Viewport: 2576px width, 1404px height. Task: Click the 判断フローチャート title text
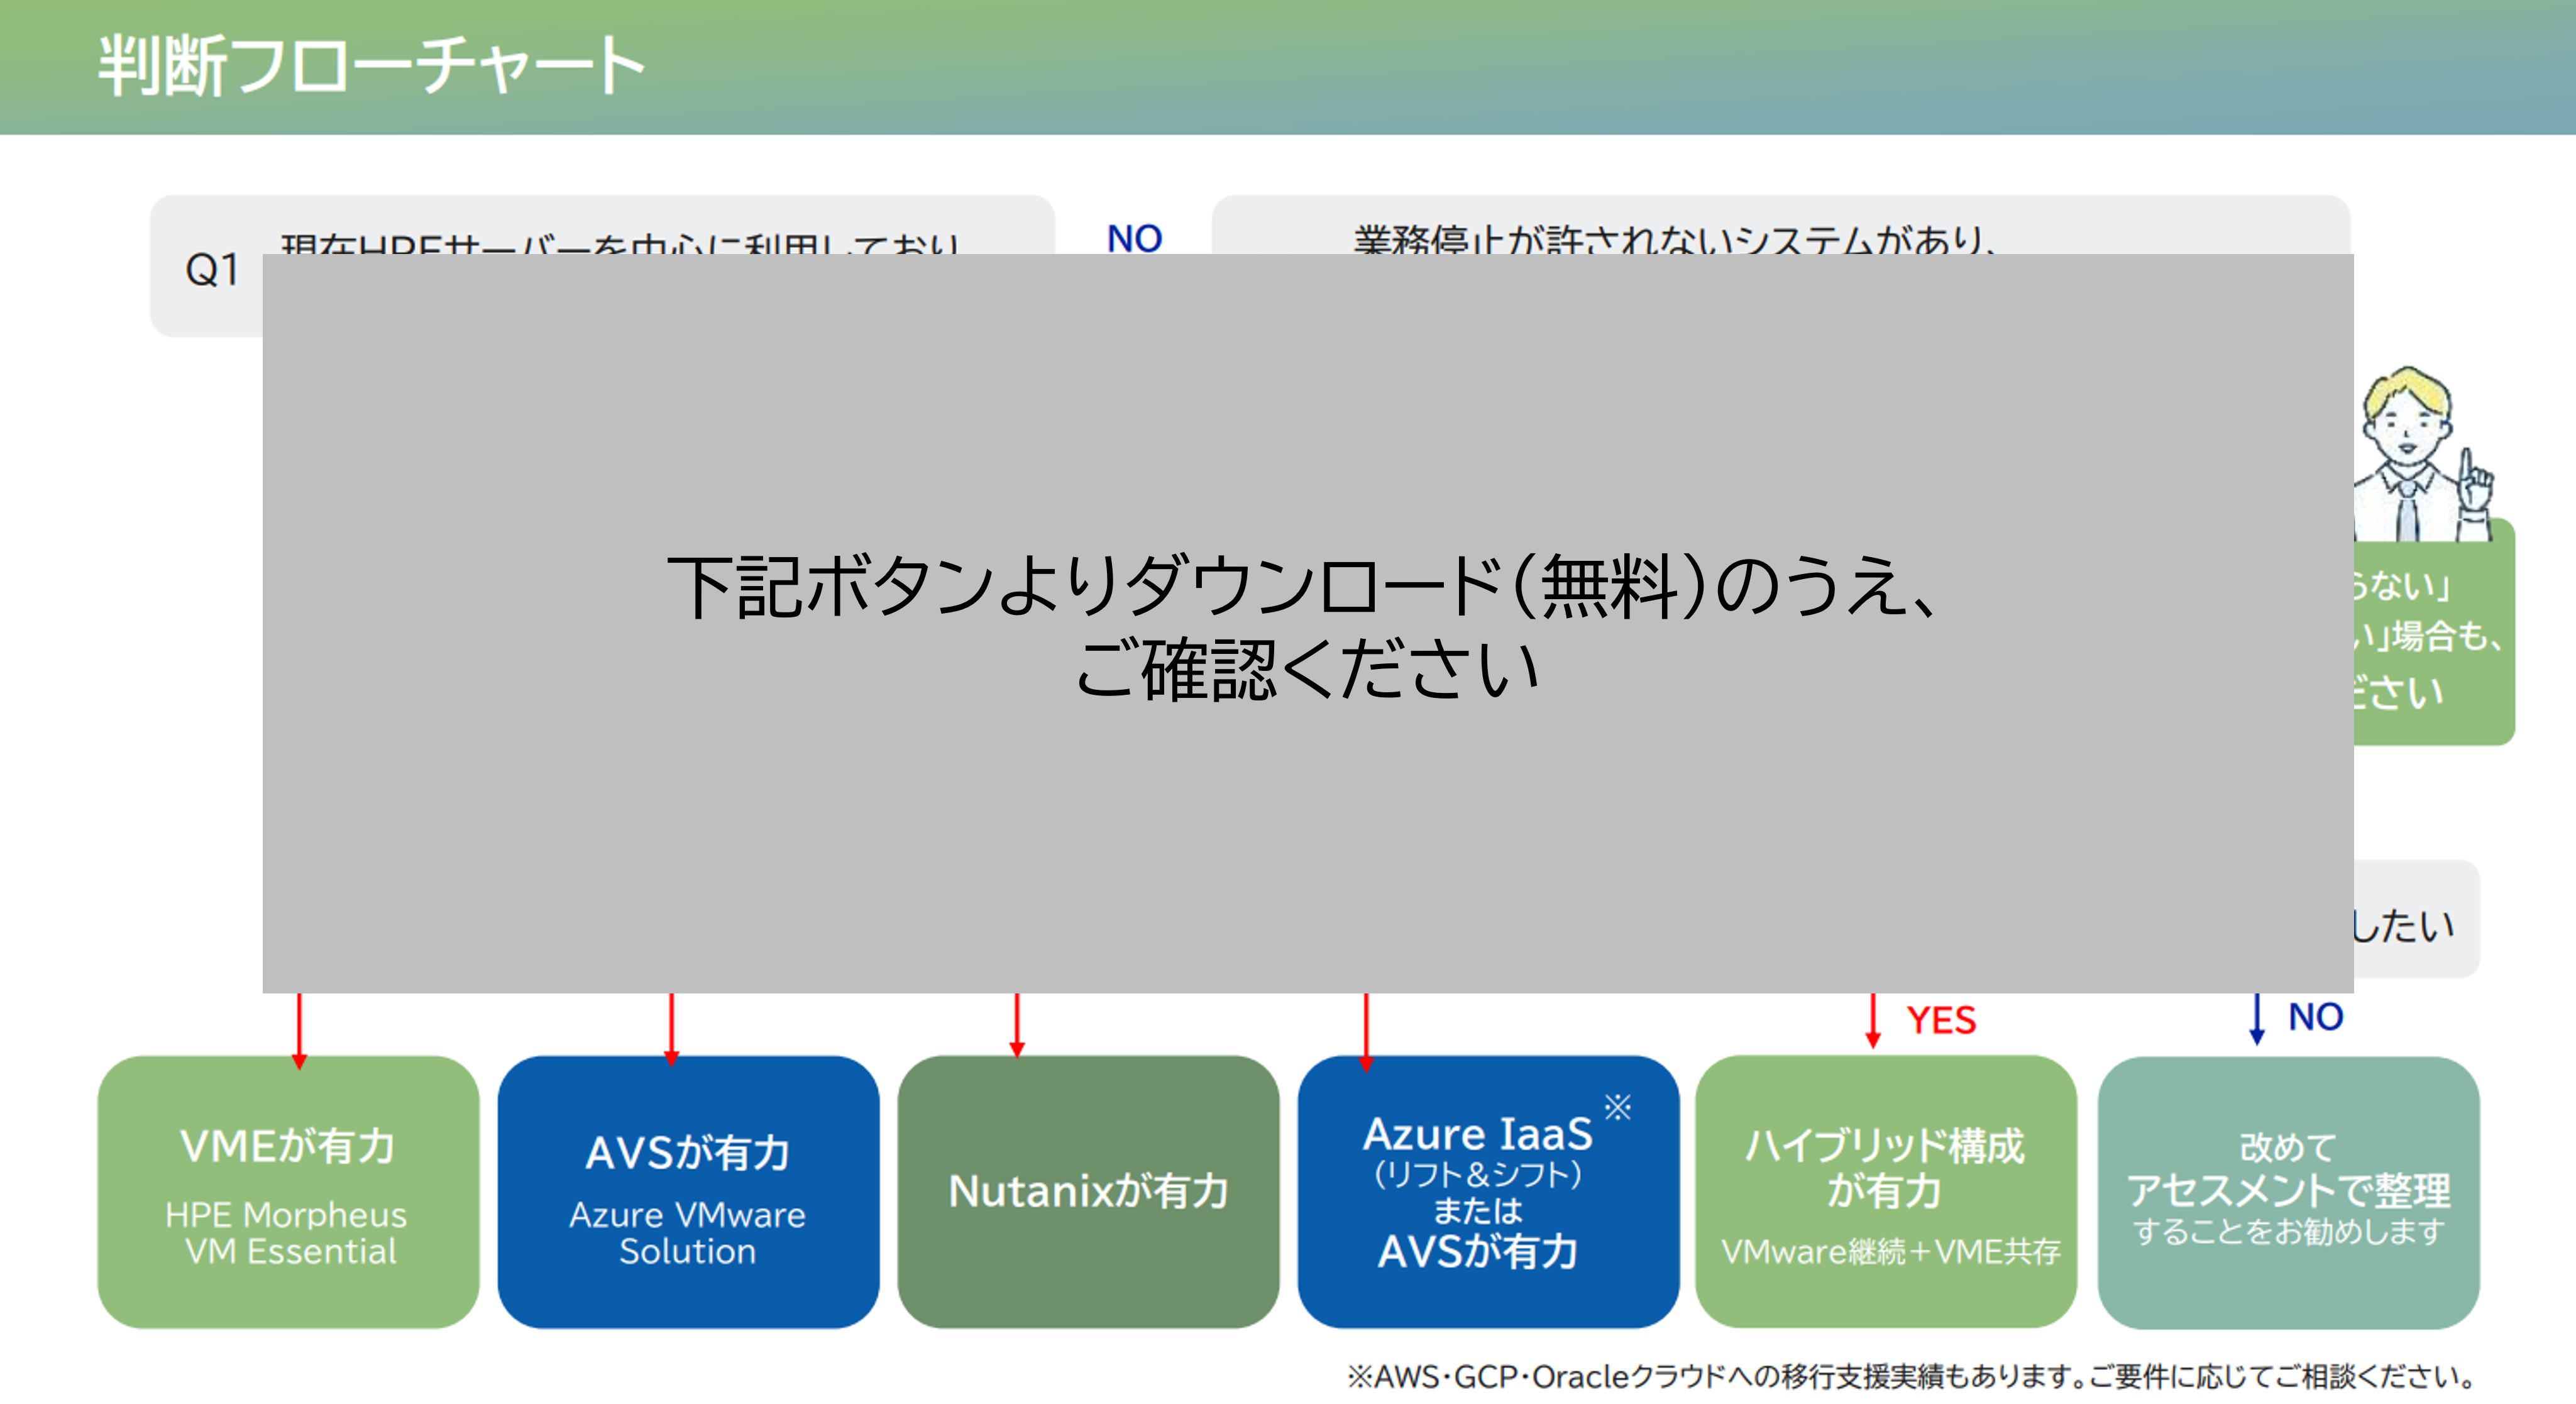[x=371, y=65]
